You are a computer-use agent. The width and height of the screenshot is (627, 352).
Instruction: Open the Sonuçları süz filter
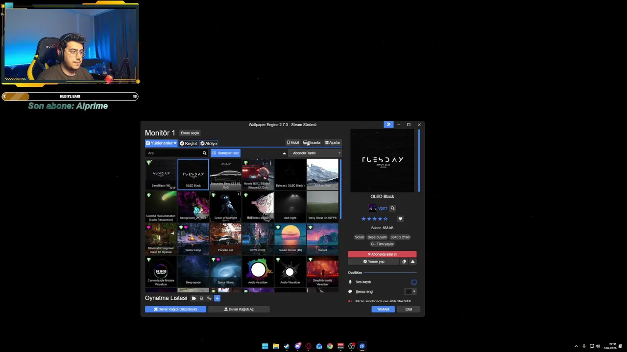[225, 153]
